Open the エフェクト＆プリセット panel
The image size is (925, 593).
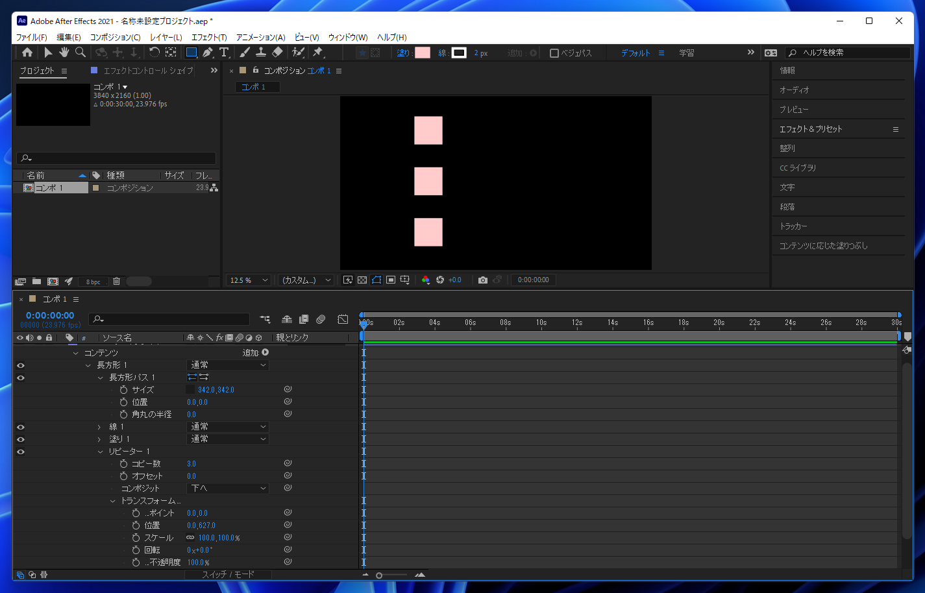[x=811, y=129]
